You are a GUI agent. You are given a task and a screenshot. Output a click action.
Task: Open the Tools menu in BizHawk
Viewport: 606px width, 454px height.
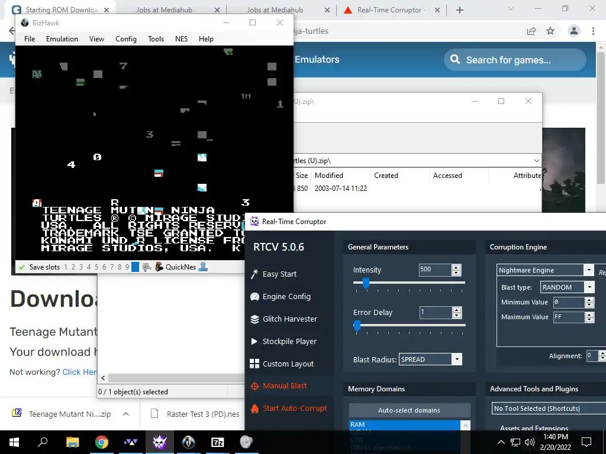coord(156,38)
